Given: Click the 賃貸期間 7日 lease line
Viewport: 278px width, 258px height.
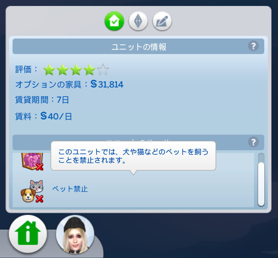Looking at the screenshot, I should [x=42, y=100].
